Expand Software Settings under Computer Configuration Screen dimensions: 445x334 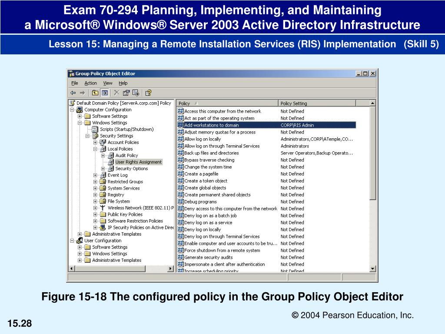point(80,117)
